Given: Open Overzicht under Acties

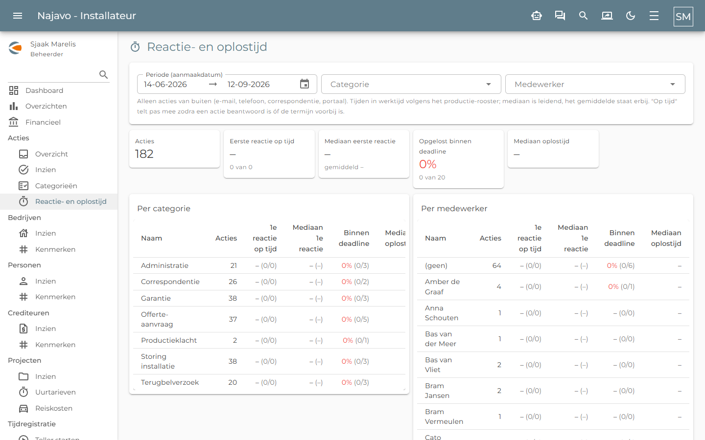Looking at the screenshot, I should click(59, 154).
